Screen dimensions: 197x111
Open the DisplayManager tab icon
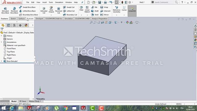coord(26,25)
